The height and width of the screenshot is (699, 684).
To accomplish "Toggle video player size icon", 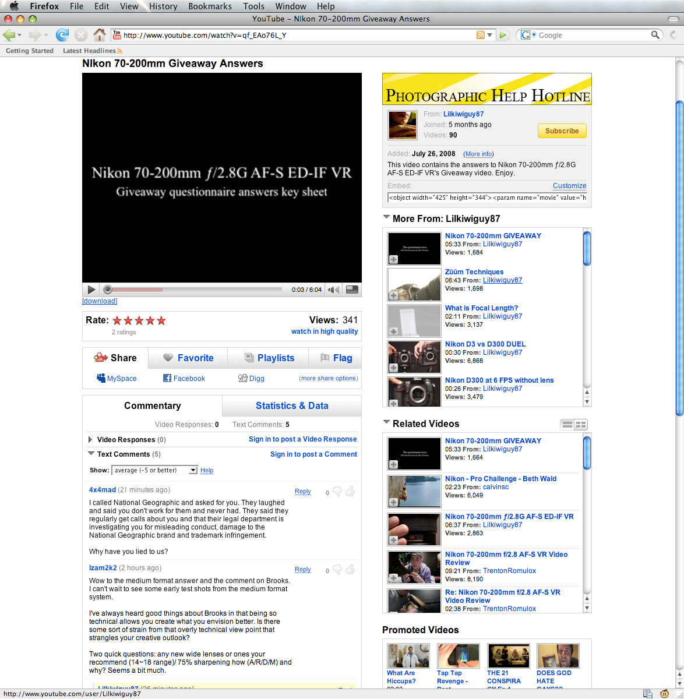I will click(352, 290).
